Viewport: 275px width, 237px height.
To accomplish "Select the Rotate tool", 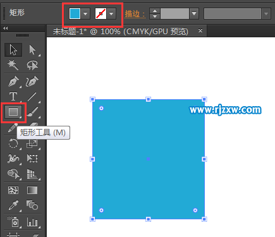I will (13, 143).
